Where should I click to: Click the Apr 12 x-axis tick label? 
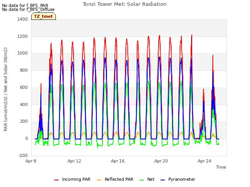pos(74,161)
